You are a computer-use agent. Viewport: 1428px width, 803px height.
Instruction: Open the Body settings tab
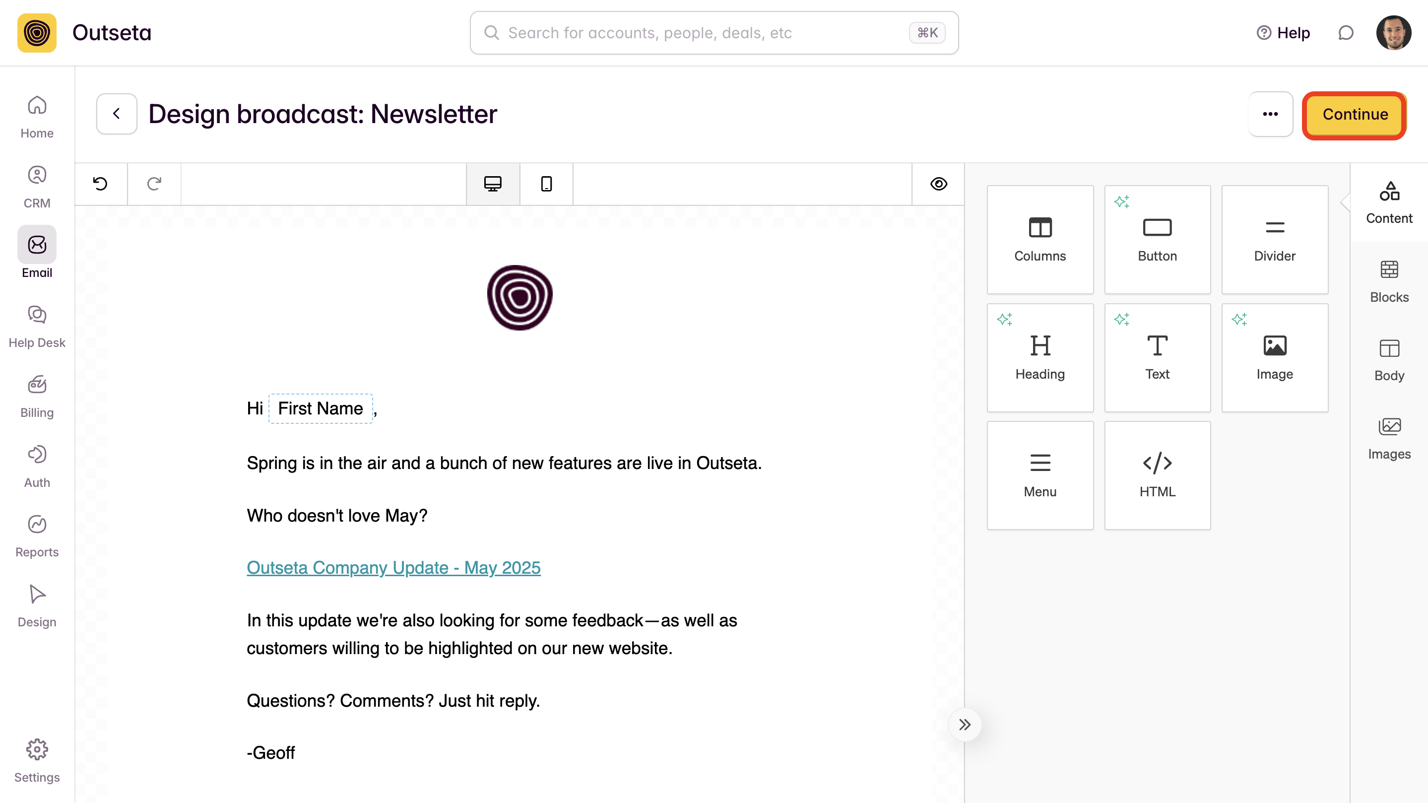(x=1389, y=360)
